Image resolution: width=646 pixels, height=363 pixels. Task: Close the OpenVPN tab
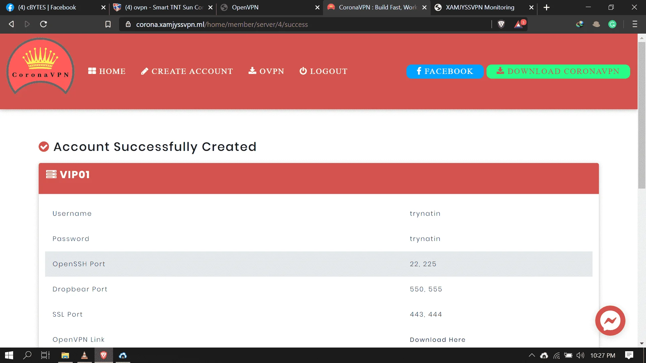pyautogui.click(x=317, y=7)
